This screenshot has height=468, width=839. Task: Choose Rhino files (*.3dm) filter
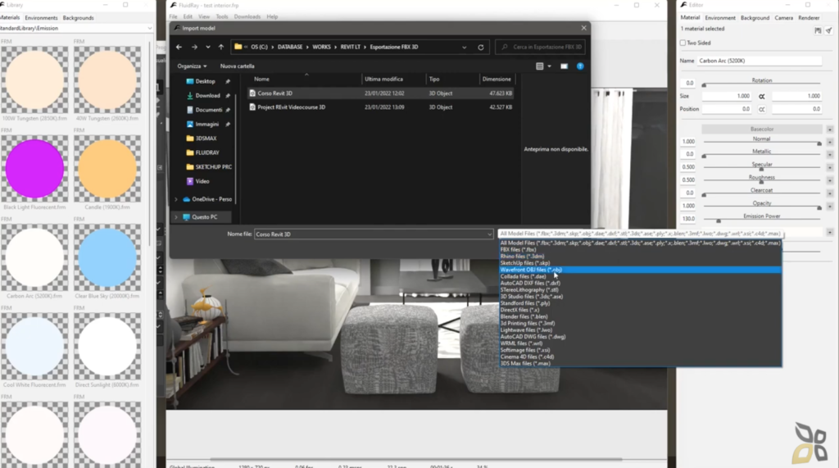point(640,257)
